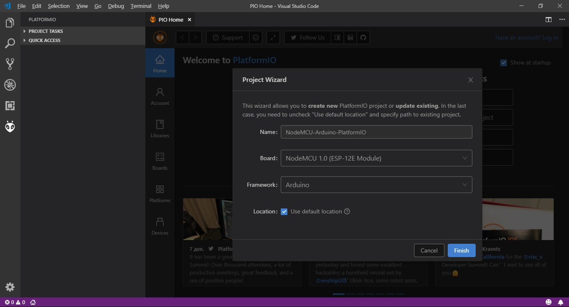The image size is (569, 307).
Task: Uncheck Use default location checkbox
Action: click(x=284, y=211)
